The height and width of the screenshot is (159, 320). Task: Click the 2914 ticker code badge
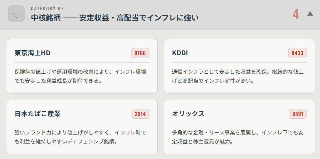(140, 114)
